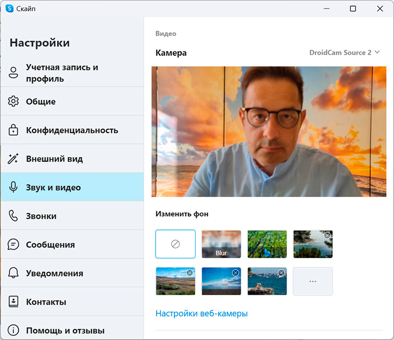Open the Настройки веб-камеры link
This screenshot has width=394, height=340.
(201, 313)
